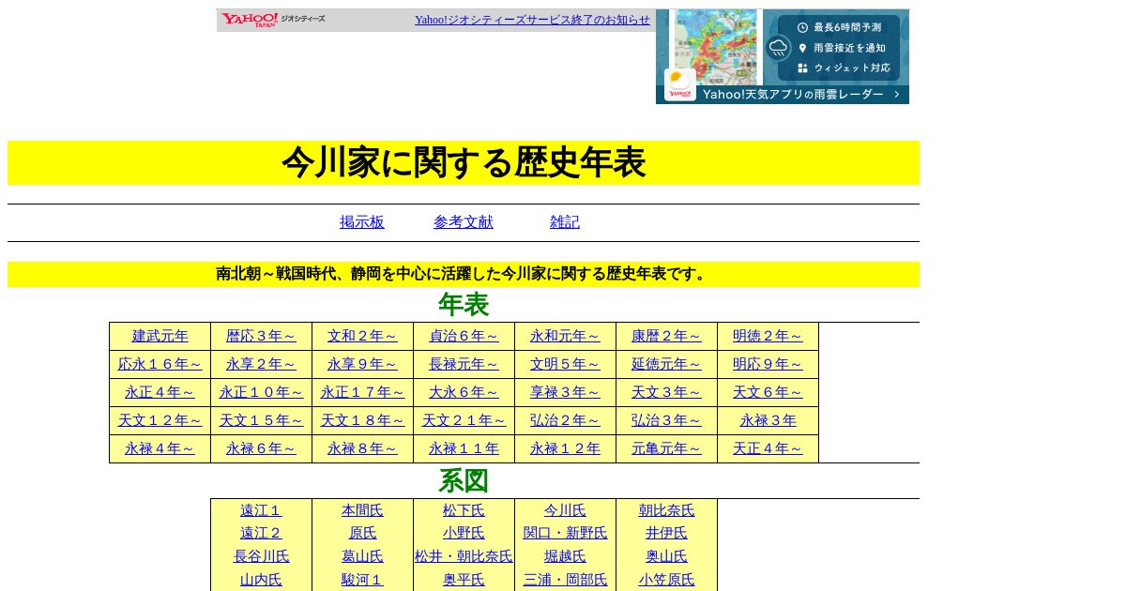
Task: Open the 大永6年～ chronology link
Action: click(464, 392)
